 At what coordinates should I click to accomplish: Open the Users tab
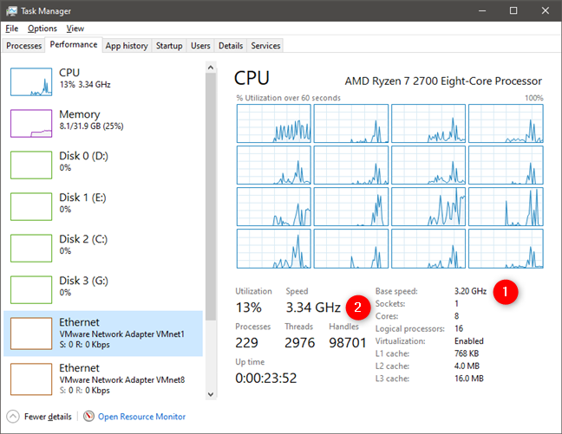click(200, 46)
